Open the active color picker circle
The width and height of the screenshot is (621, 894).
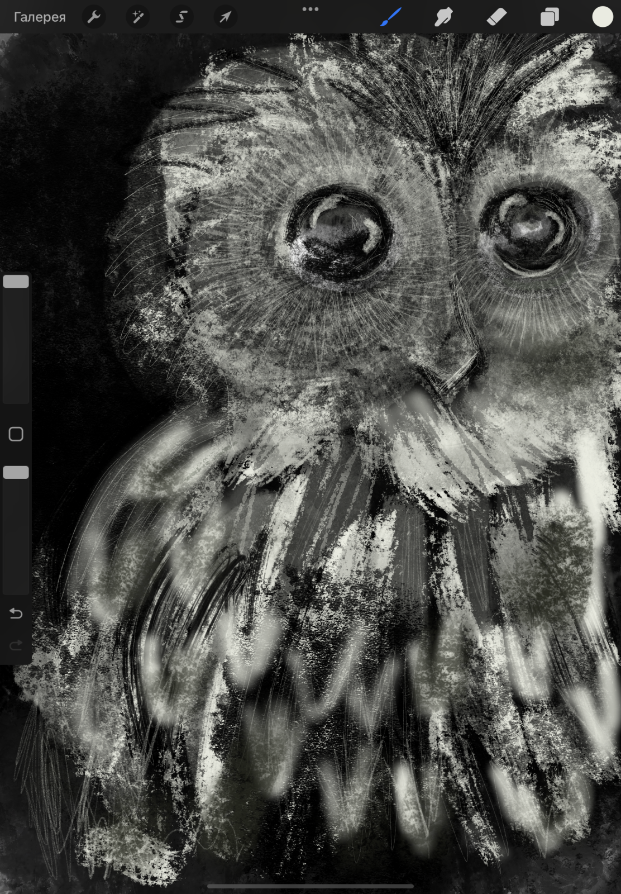pos(602,17)
